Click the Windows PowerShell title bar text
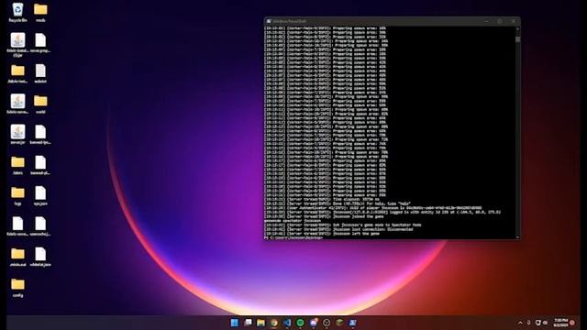Viewport: 587px width, 330px height. pyautogui.click(x=290, y=21)
